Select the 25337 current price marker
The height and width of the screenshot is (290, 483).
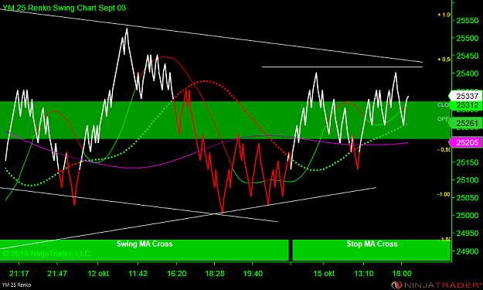(x=465, y=96)
